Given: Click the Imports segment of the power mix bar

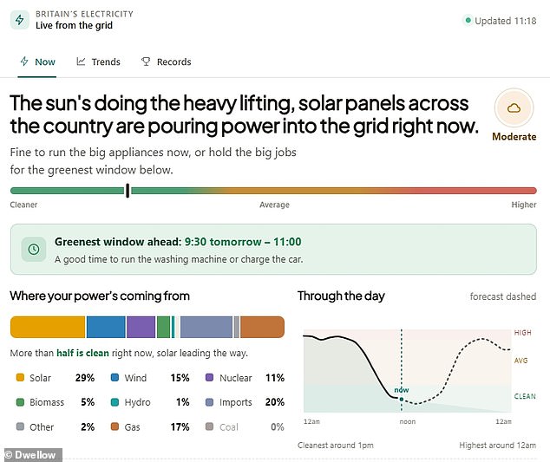Looking at the screenshot, I should [206, 327].
